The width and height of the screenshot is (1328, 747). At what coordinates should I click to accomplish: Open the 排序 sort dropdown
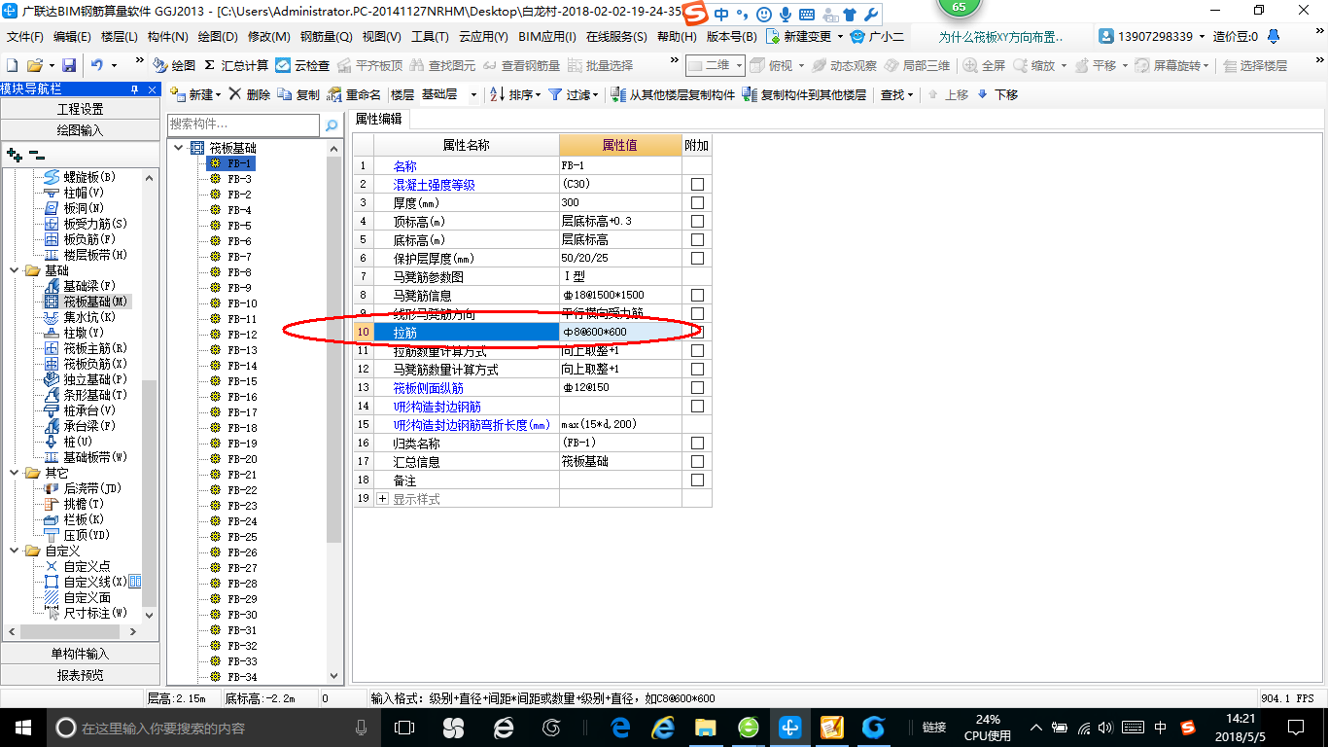click(514, 94)
